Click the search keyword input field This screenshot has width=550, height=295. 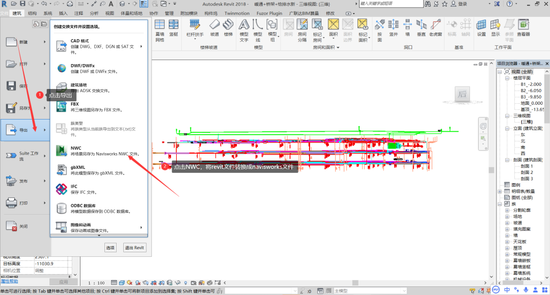coord(391,4)
